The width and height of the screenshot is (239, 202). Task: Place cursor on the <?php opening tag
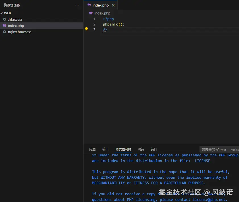(108, 19)
